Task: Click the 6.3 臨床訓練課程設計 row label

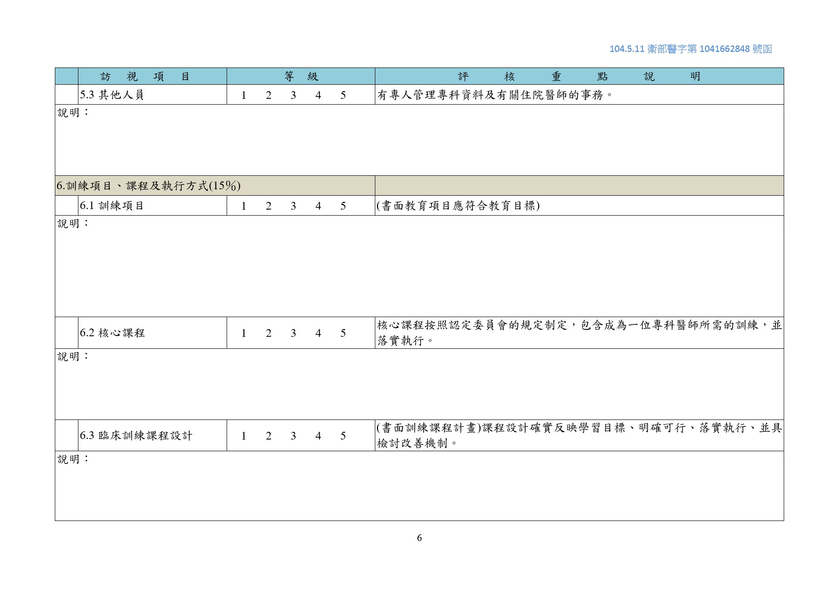Action: tap(136, 436)
